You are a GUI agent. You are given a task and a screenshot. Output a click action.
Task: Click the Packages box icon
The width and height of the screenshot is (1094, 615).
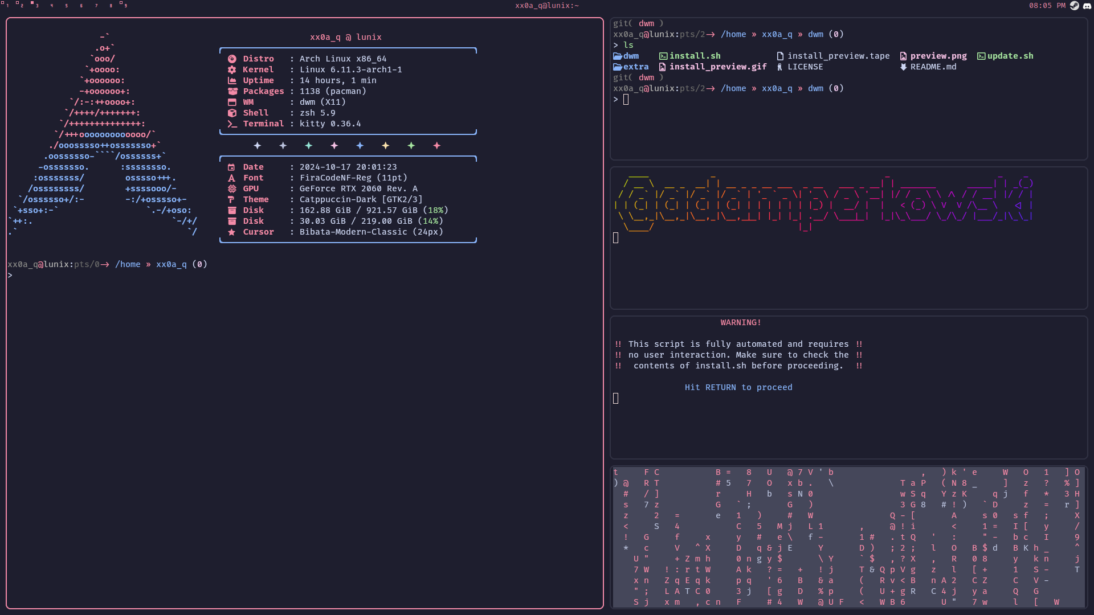click(232, 91)
